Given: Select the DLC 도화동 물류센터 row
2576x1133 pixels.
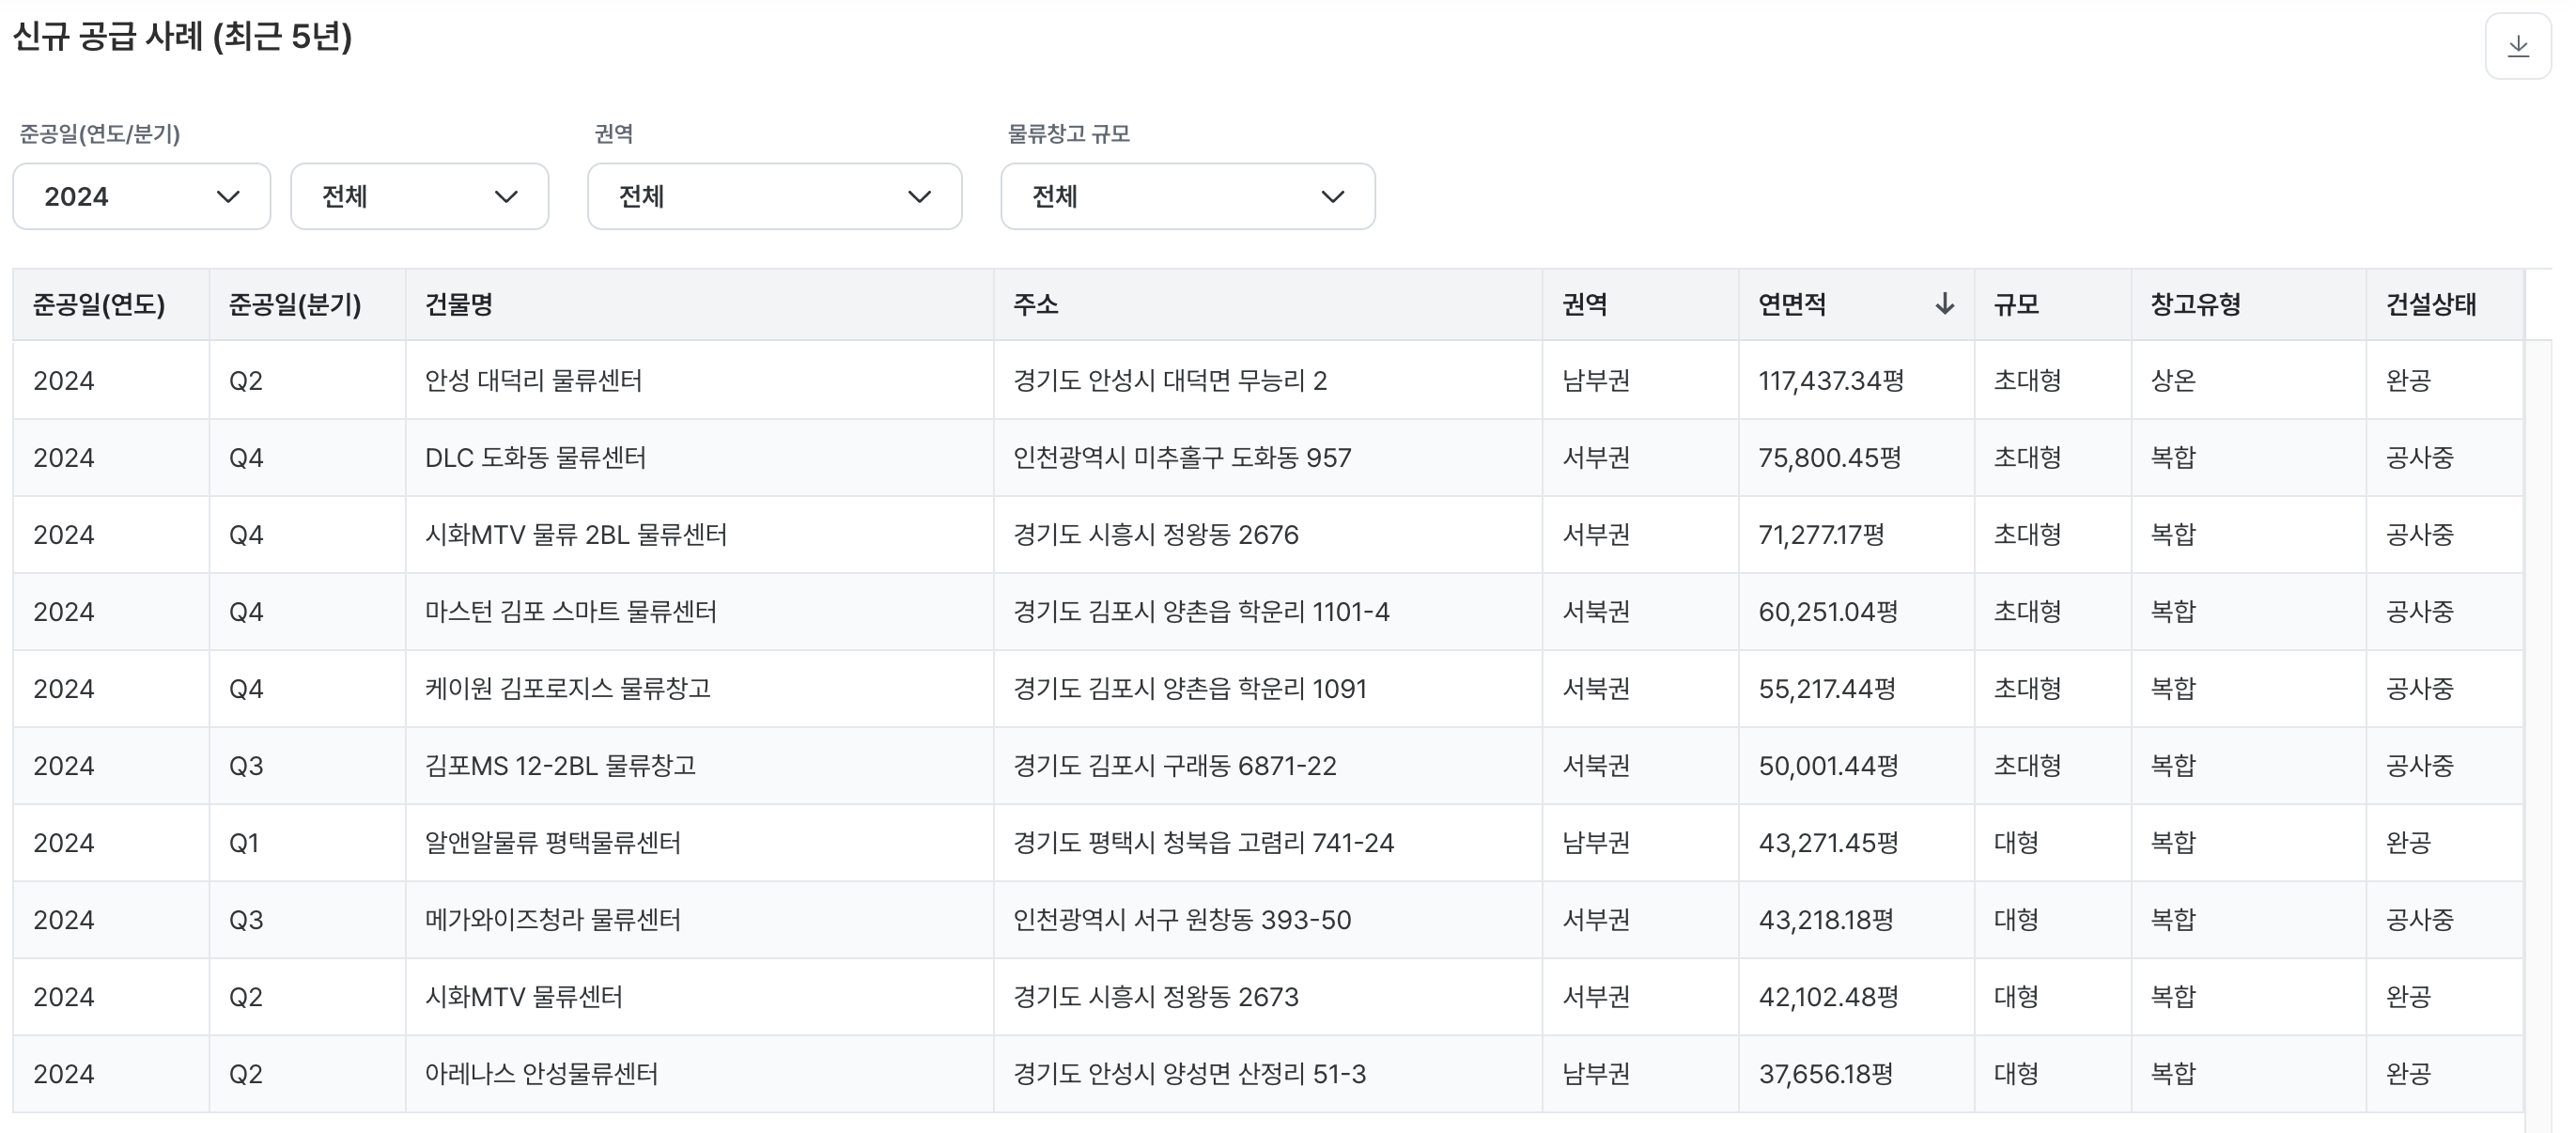Looking at the screenshot, I should 535,458.
